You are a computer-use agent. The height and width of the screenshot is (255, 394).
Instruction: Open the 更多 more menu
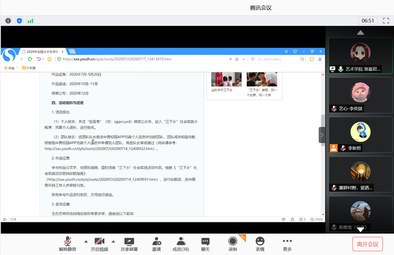coord(287,243)
